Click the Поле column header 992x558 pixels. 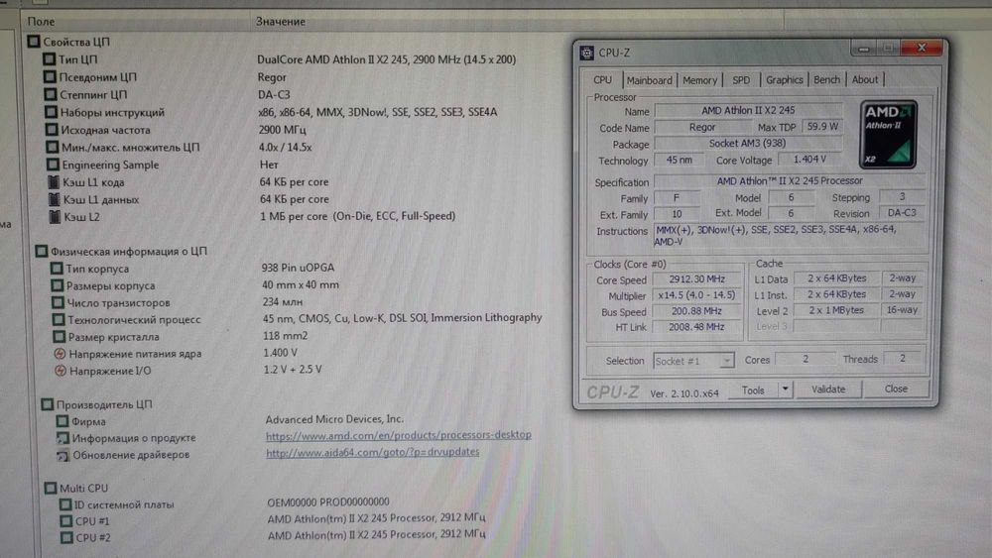[41, 22]
